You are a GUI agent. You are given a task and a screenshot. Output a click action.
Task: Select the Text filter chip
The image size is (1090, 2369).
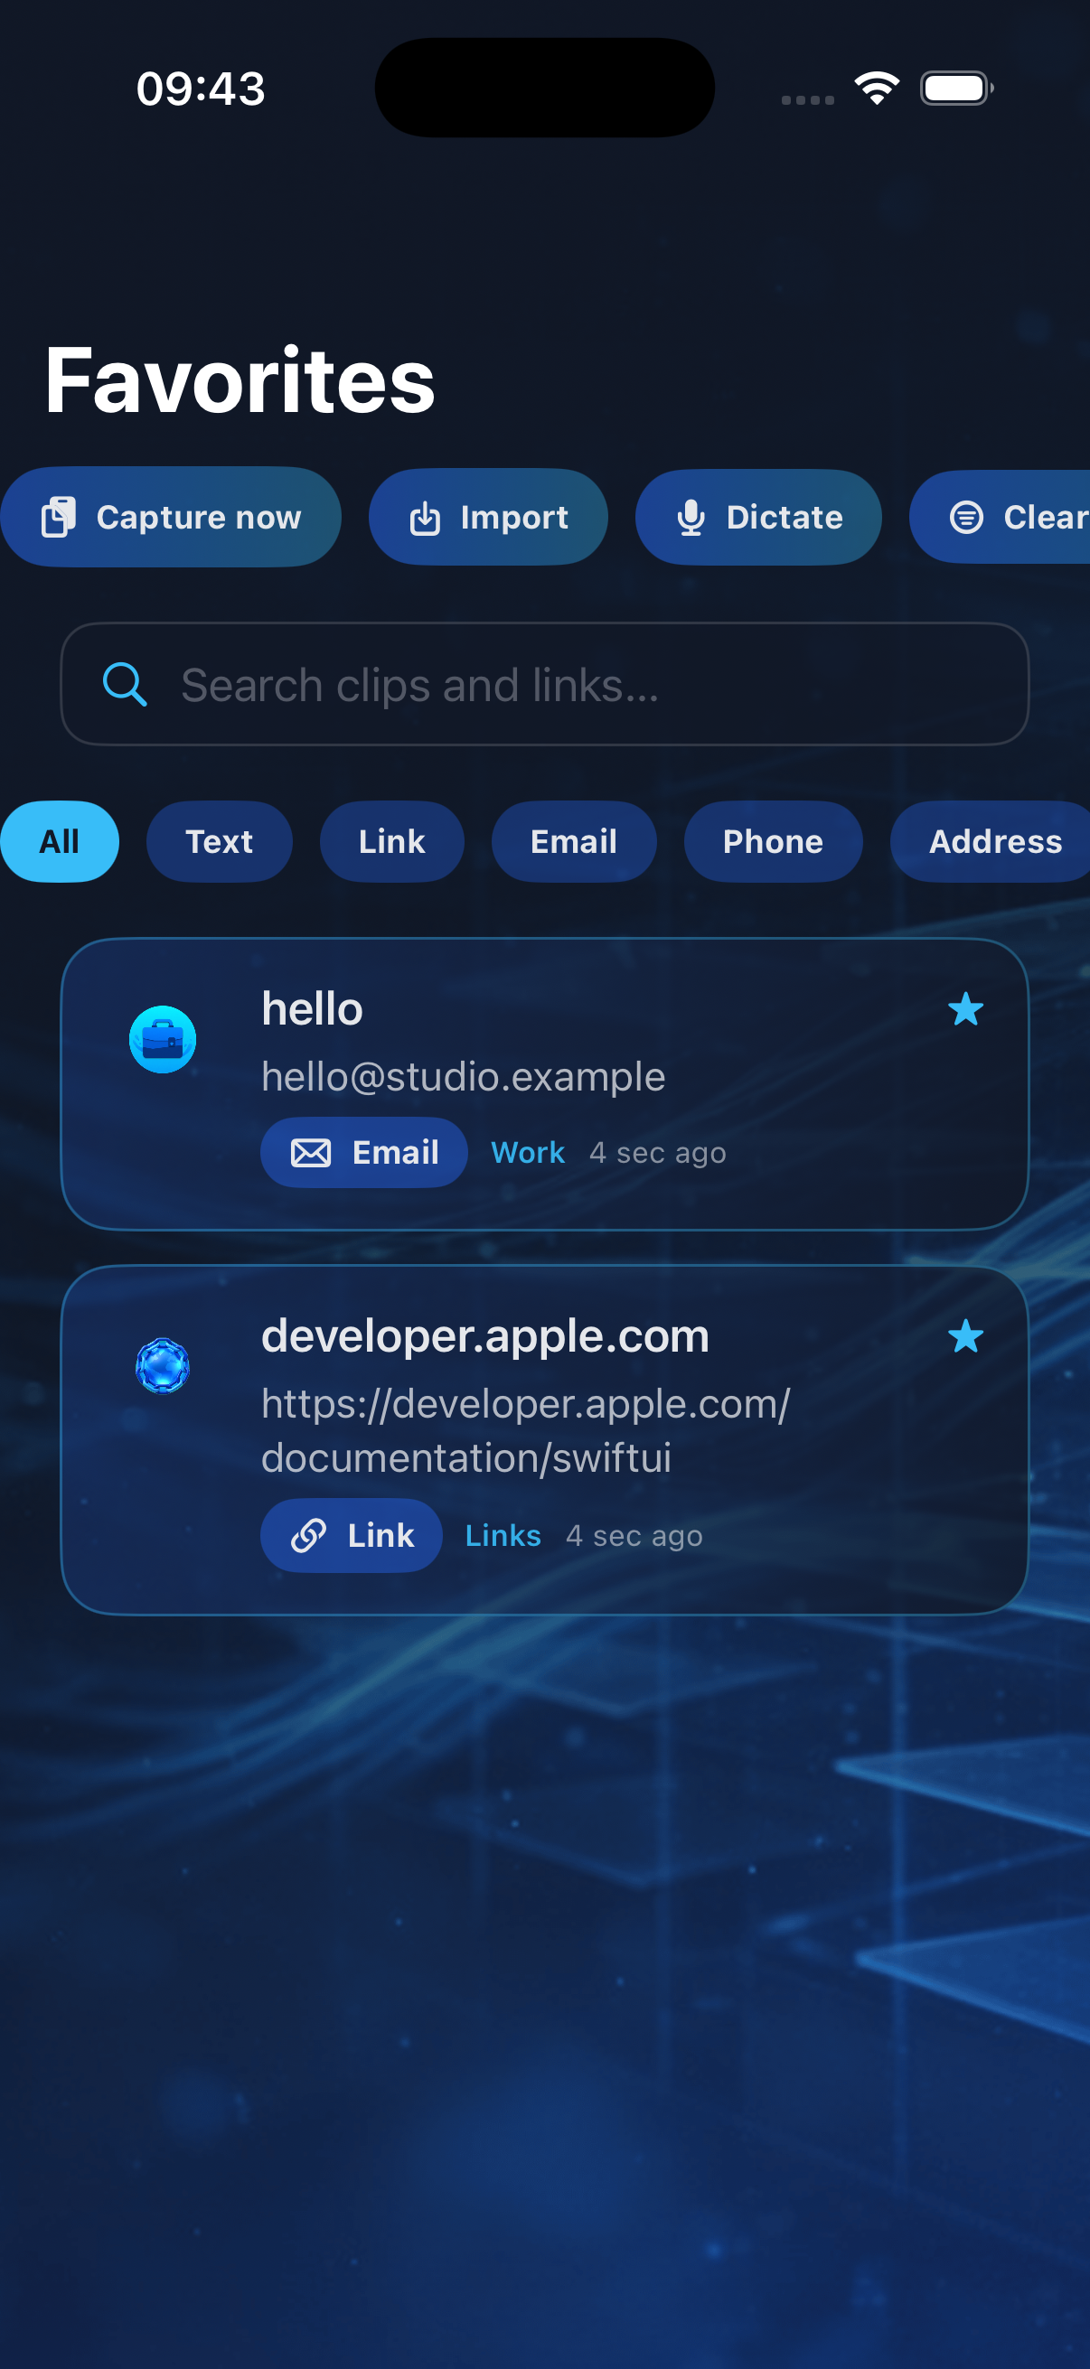(x=219, y=841)
